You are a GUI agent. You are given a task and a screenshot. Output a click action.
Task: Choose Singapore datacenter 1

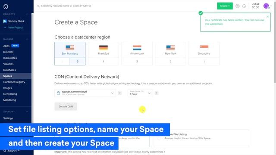click(x=204, y=62)
